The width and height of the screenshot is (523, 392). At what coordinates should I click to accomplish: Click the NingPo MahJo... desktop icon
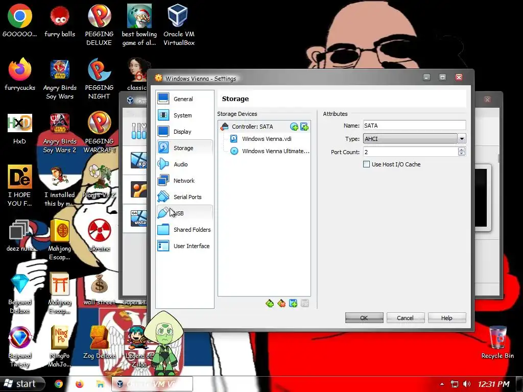point(60,347)
